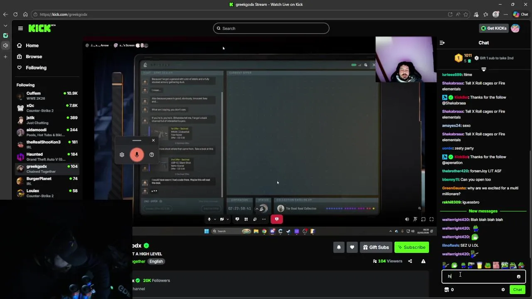Image resolution: width=532 pixels, height=299 pixels.
Task: Focus the Kick search field
Action: 271,28
